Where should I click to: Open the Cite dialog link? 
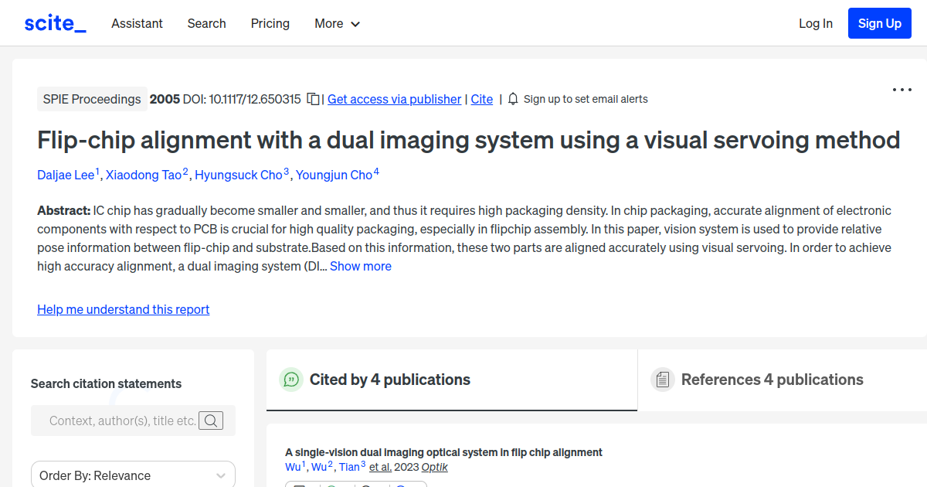[x=481, y=99]
